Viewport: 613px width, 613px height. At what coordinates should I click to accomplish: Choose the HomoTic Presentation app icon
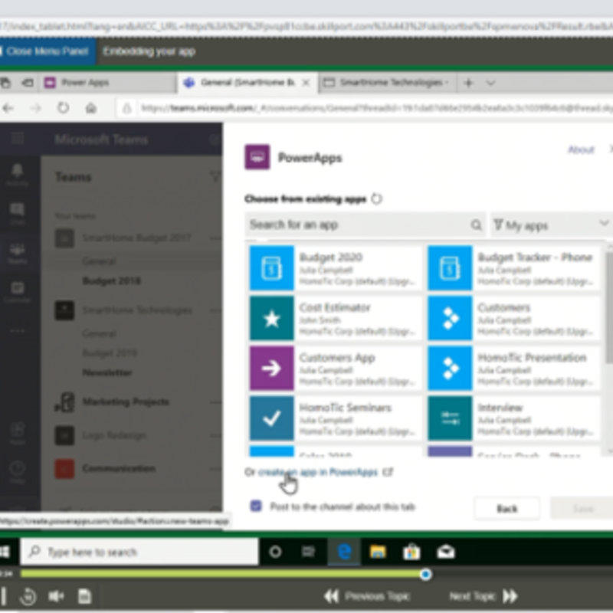pos(450,368)
